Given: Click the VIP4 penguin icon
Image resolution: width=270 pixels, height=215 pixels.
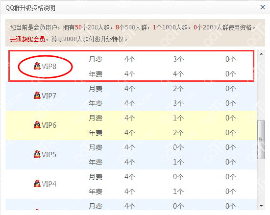Looking at the screenshot, I should pyautogui.click(x=37, y=184).
